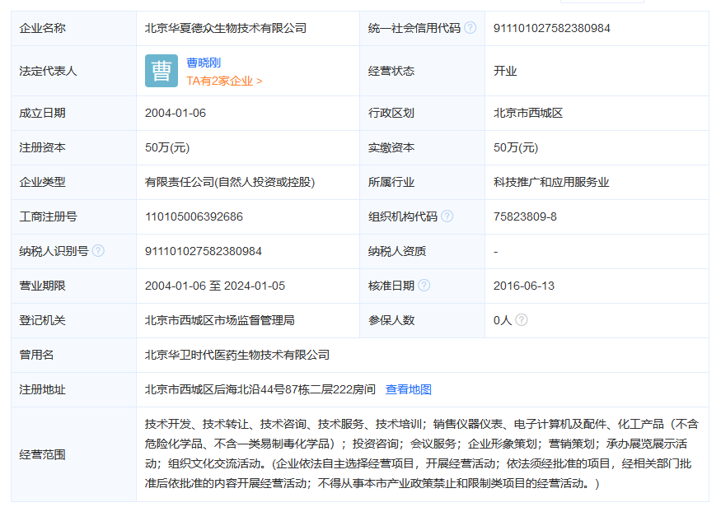Screen dimensions: 721x507
Task: Click the 经营状态 label cell
Action: click(x=422, y=71)
